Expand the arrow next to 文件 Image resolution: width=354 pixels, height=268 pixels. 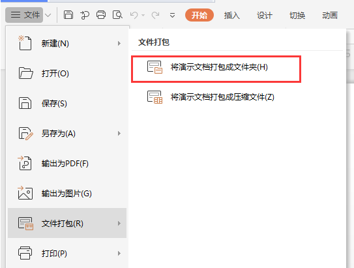coord(48,15)
